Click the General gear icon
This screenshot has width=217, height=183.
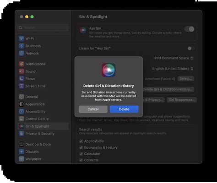[x=22, y=97]
